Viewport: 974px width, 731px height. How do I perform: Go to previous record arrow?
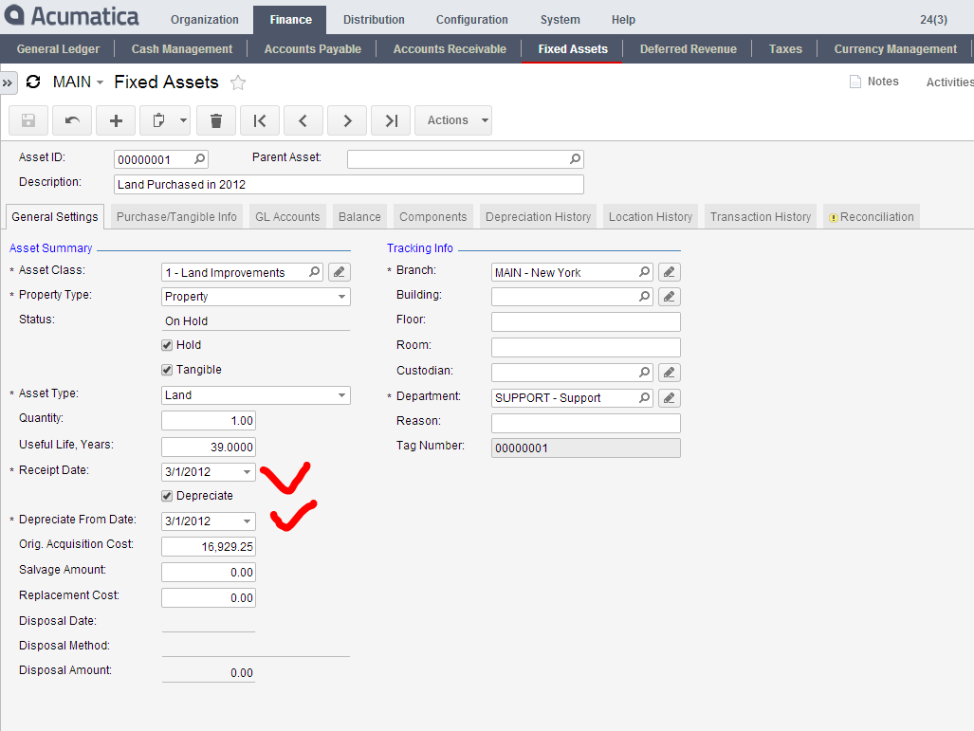pyautogui.click(x=303, y=120)
